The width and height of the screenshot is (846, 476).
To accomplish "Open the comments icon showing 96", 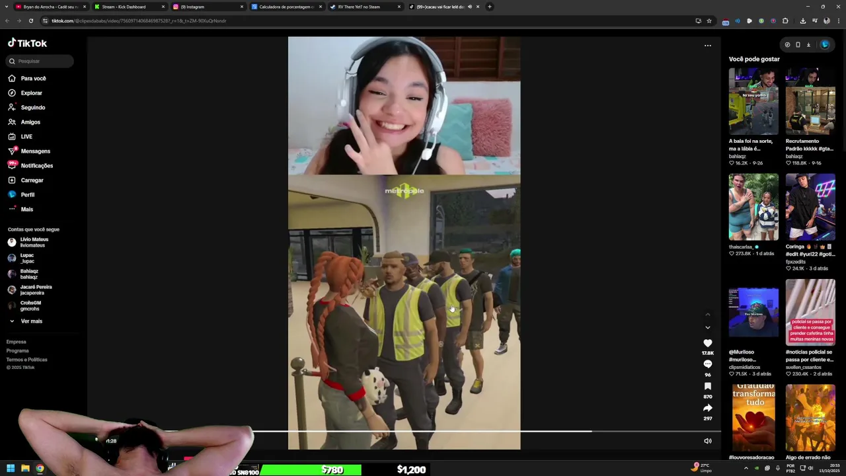I will point(708,364).
